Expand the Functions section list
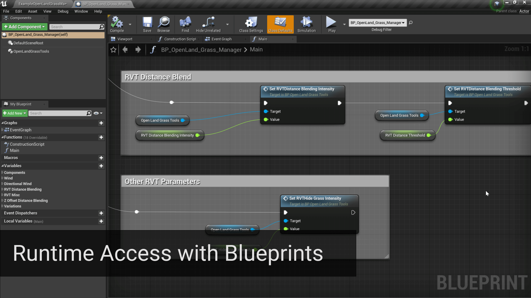The height and width of the screenshot is (298, 531). click(x=3, y=137)
